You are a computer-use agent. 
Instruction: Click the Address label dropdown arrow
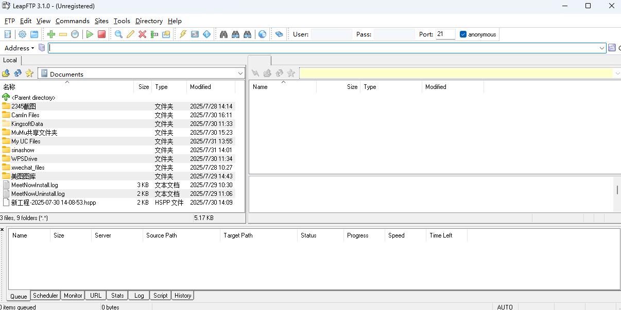click(32, 48)
